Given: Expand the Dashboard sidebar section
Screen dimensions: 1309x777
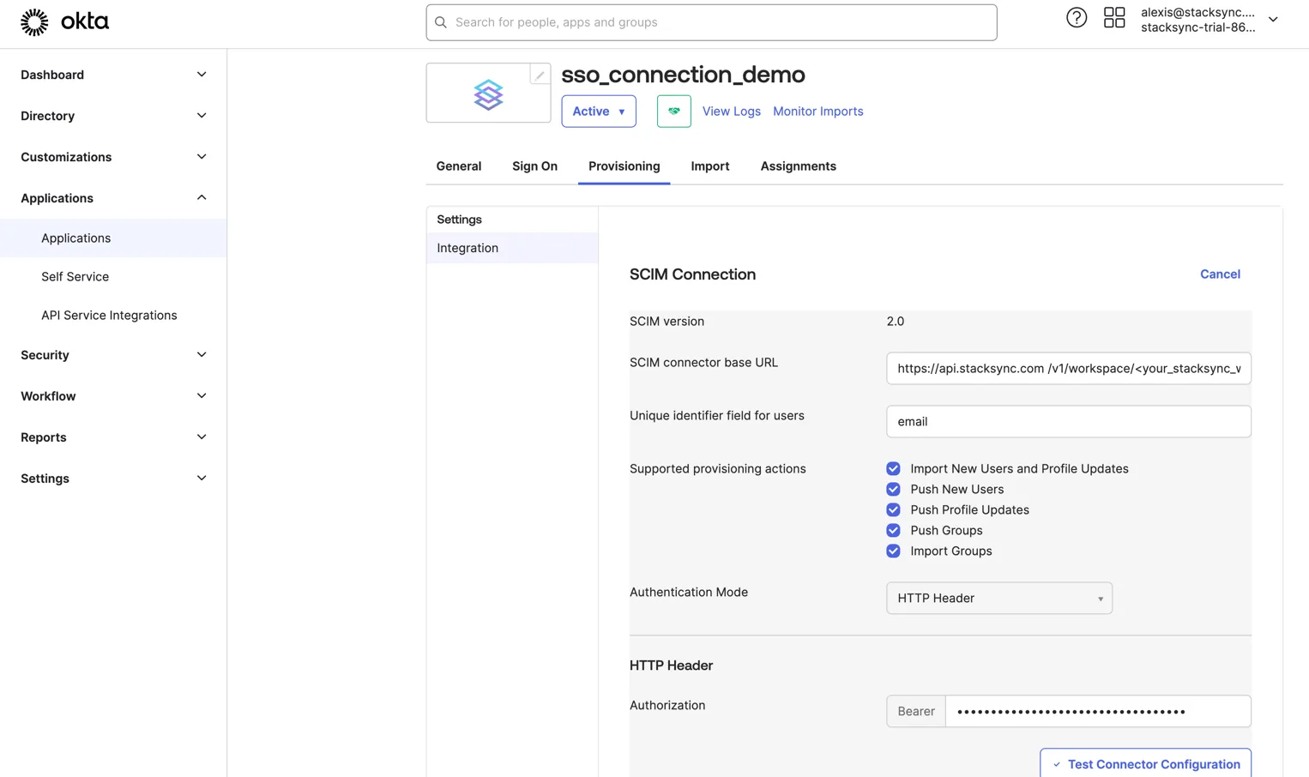Looking at the screenshot, I should point(113,75).
